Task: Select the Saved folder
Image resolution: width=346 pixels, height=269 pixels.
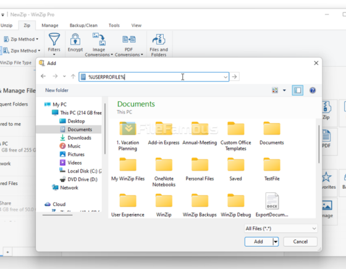Action: coord(235,169)
